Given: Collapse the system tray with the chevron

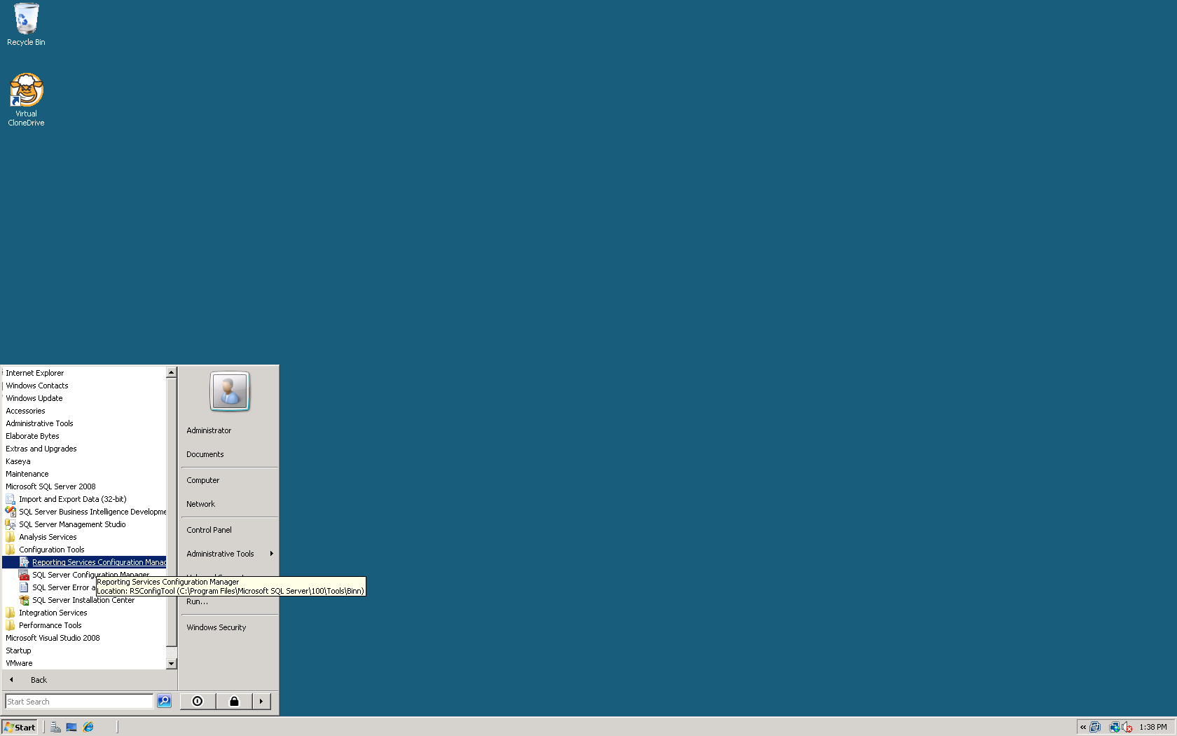Looking at the screenshot, I should pos(1083,728).
